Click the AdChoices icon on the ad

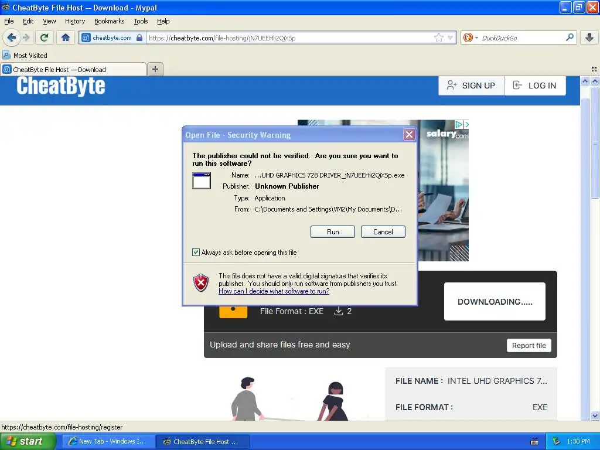pos(459,124)
